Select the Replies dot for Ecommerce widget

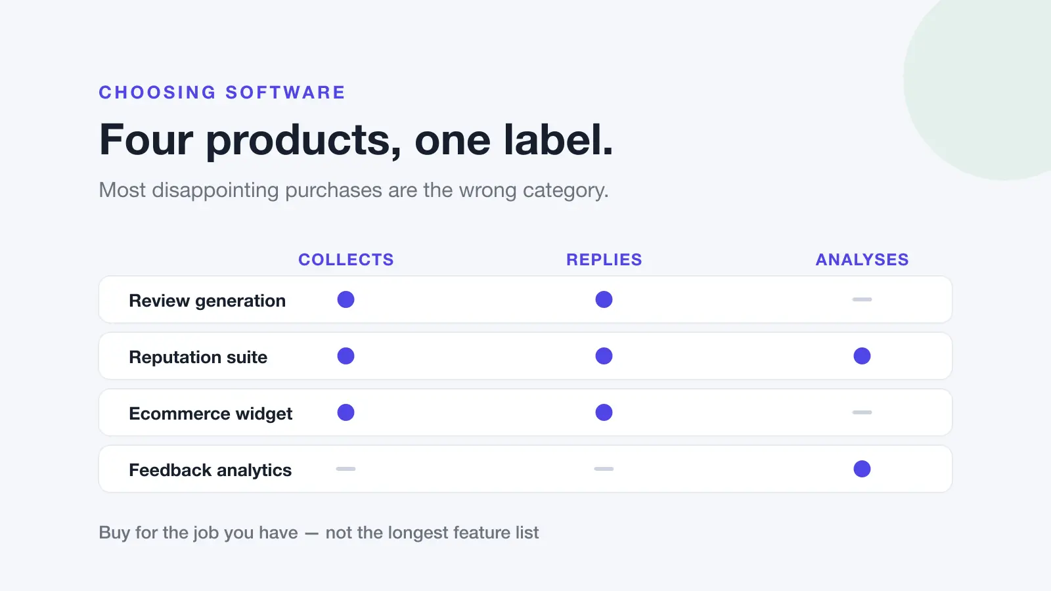604,412
